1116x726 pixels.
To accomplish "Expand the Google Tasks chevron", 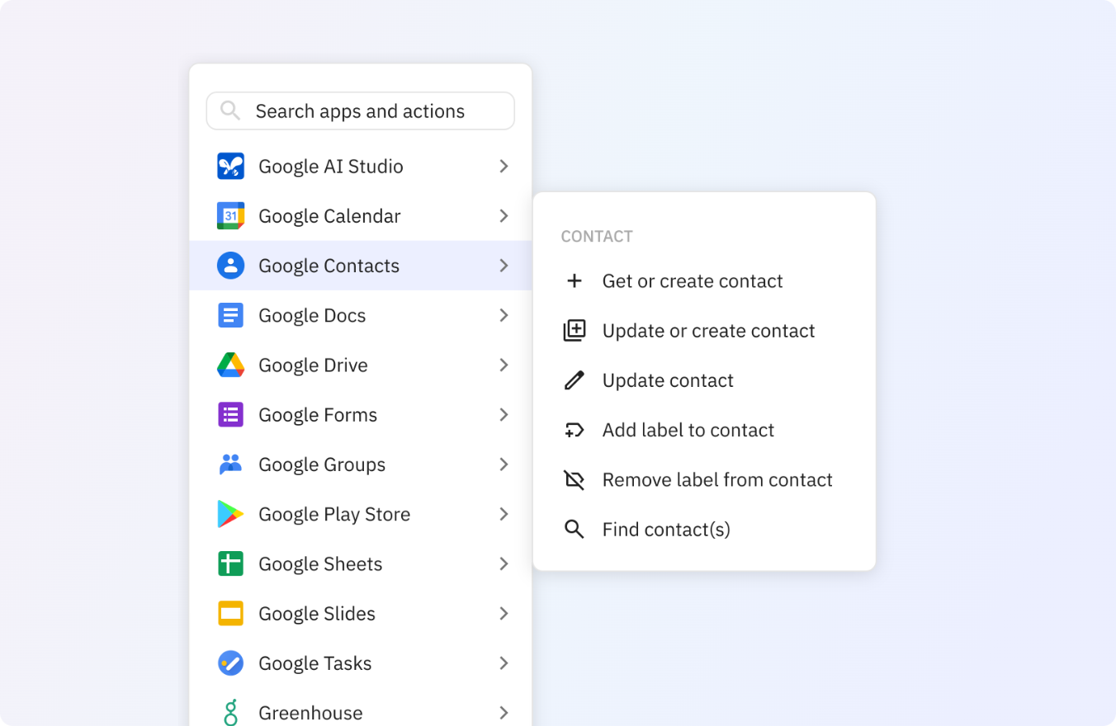I will click(x=504, y=663).
